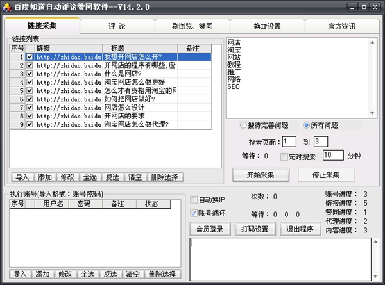Screen dimensions: 385x285
Task: Click the search start page input field
Action: point(288,141)
